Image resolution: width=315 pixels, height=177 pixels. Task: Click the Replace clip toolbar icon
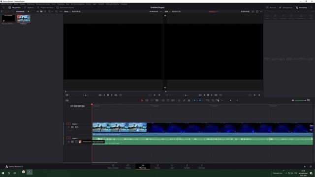point(173,100)
